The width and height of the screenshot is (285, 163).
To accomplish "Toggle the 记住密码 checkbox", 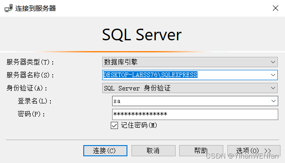I will tap(114, 125).
